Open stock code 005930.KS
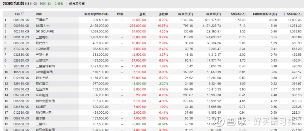This screenshot has width=304, height=131. pyautogui.click(x=21, y=20)
